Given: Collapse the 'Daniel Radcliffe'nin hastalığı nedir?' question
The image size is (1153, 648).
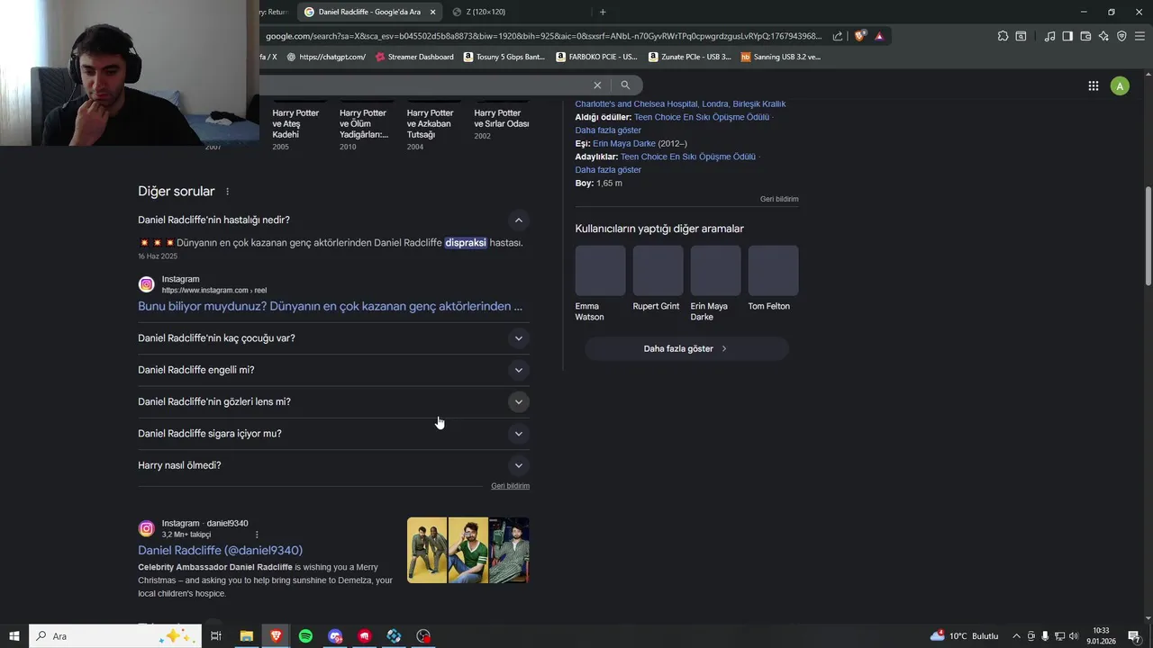Looking at the screenshot, I should [x=518, y=220].
